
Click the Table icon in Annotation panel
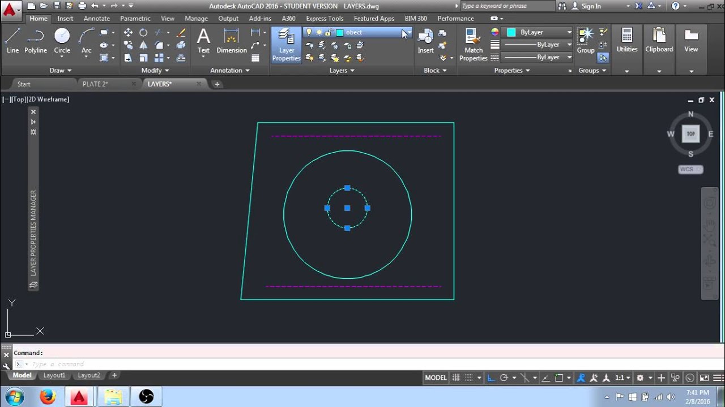(x=255, y=58)
